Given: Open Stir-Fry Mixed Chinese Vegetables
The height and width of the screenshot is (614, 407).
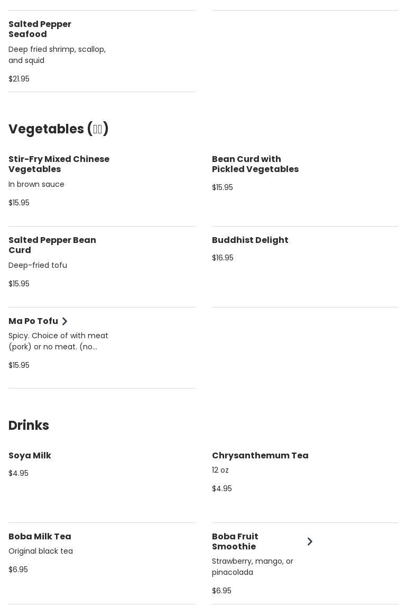Looking at the screenshot, I should [x=59, y=164].
